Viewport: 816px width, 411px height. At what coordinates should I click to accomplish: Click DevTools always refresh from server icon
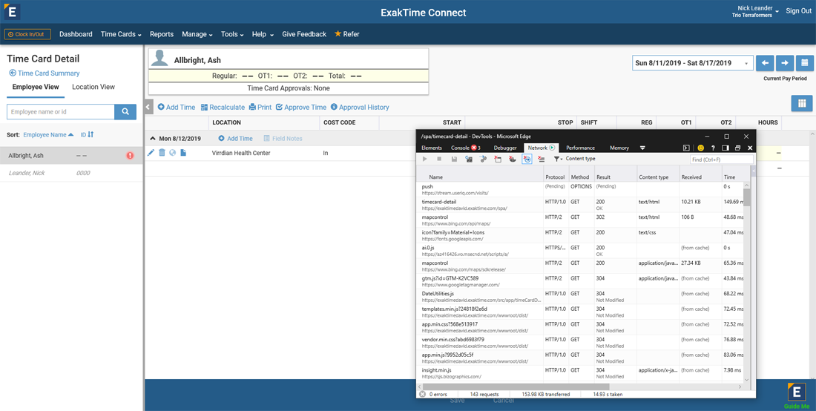coord(469,160)
